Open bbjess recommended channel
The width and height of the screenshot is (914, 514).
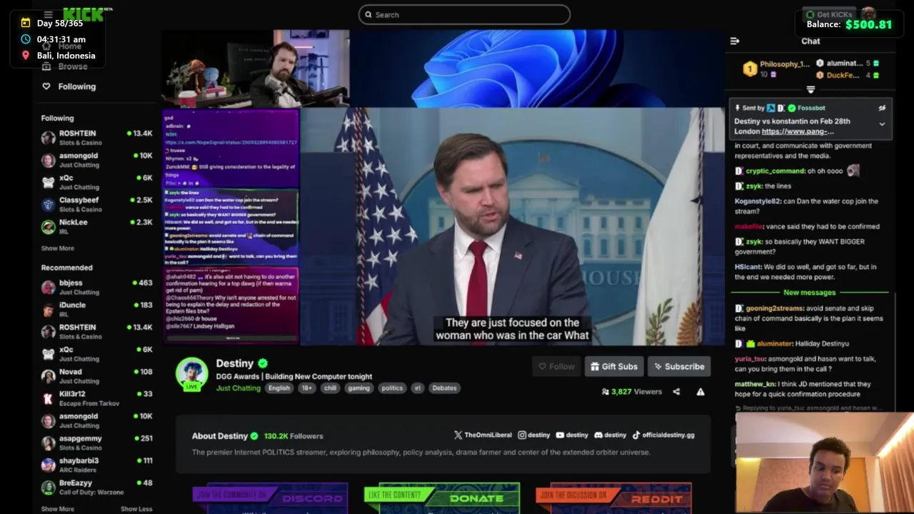(96, 287)
